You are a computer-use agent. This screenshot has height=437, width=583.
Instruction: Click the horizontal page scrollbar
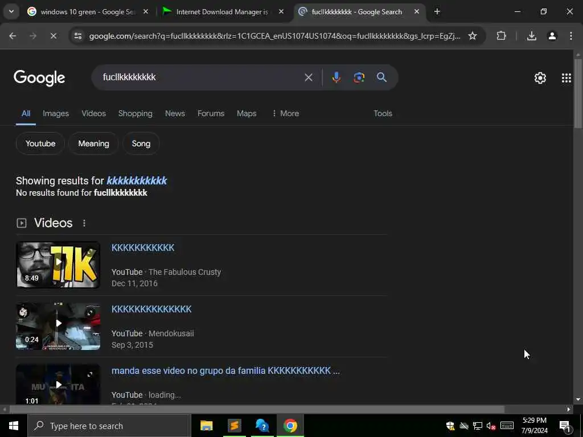pyautogui.click(x=257, y=409)
